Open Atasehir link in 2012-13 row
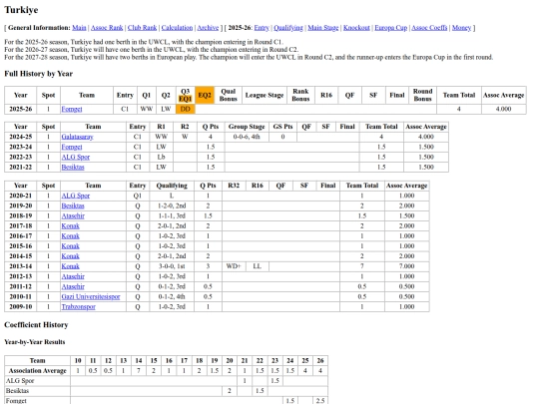 (x=73, y=276)
